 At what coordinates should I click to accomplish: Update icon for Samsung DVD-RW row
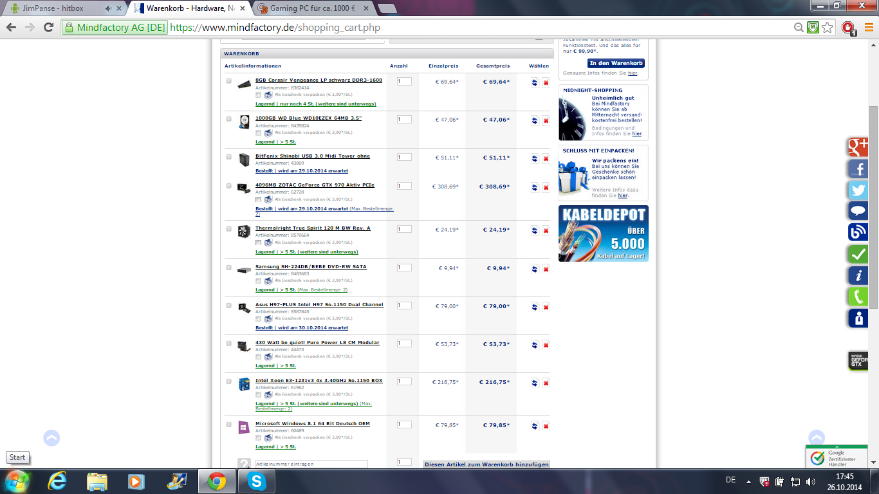(535, 269)
